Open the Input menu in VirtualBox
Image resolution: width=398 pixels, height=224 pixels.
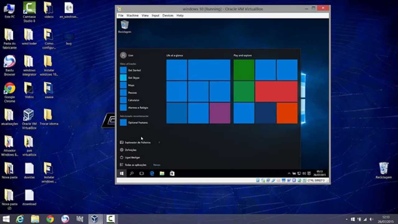(155, 15)
